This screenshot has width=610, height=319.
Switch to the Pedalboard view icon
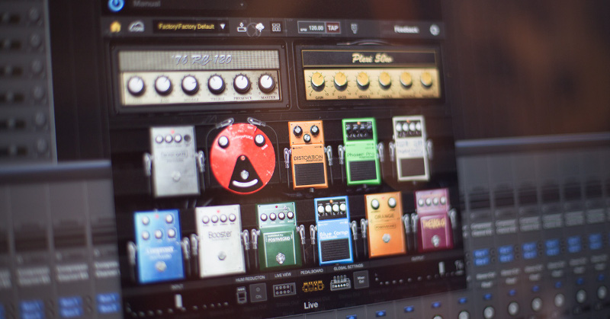pyautogui.click(x=313, y=286)
